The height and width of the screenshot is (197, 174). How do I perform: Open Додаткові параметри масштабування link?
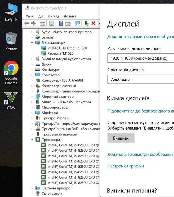click(141, 37)
